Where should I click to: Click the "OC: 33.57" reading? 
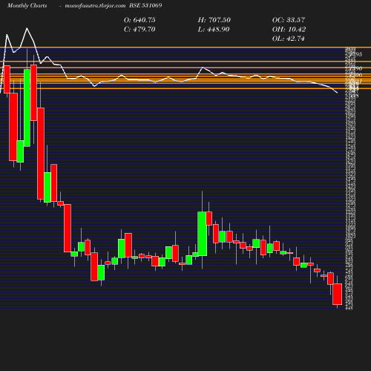click(x=289, y=20)
